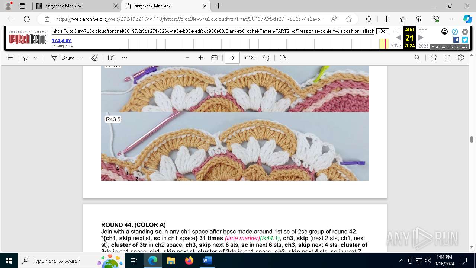Share capture on Twitter
Screen dimensions: 476x268
(x=465, y=40)
